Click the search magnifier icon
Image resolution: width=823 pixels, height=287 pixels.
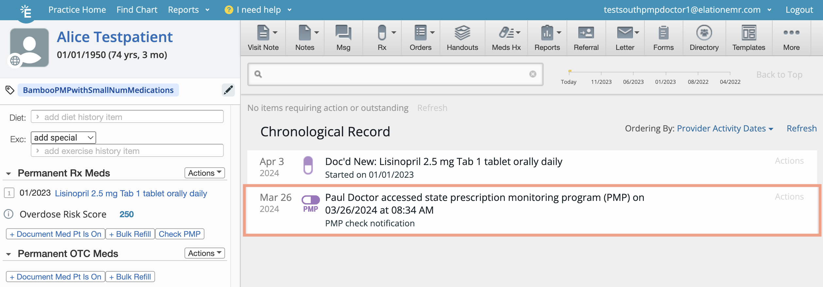click(x=258, y=74)
